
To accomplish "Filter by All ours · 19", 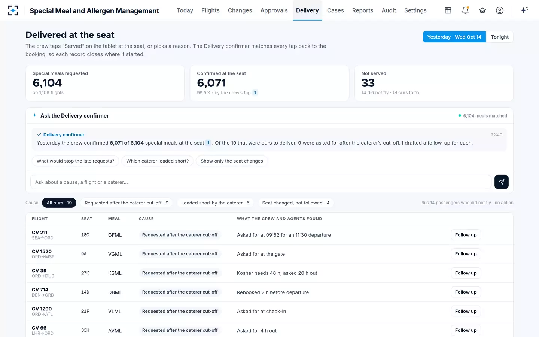I will [x=59, y=203].
